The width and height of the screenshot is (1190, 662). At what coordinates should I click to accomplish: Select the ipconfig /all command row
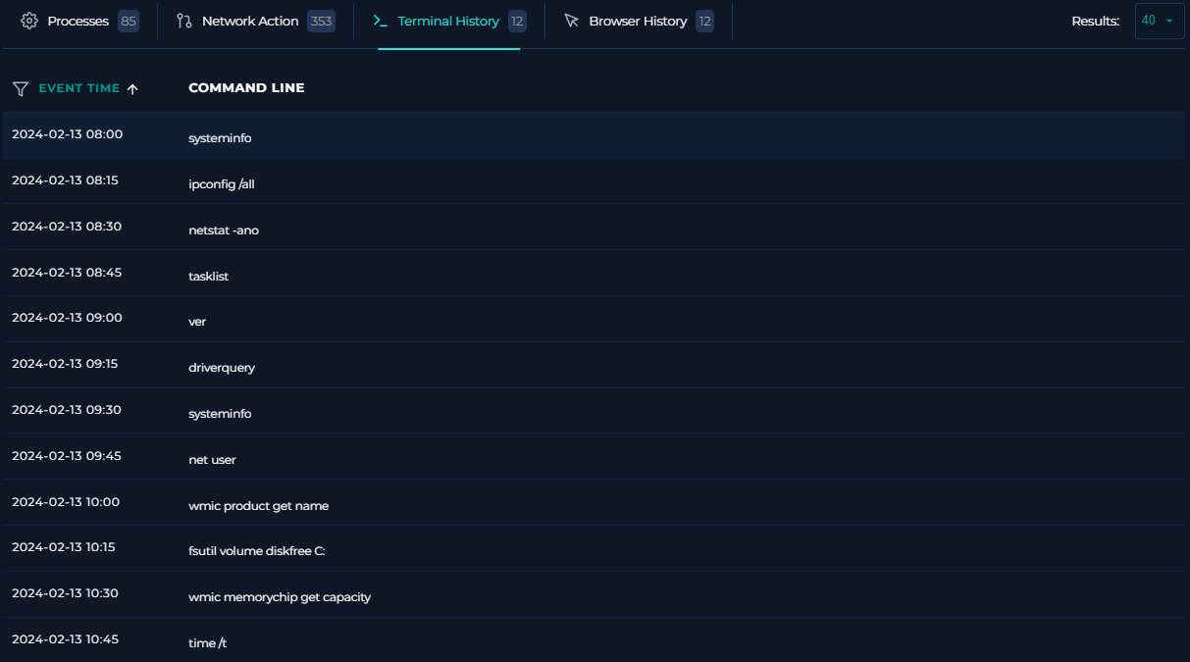222,183
